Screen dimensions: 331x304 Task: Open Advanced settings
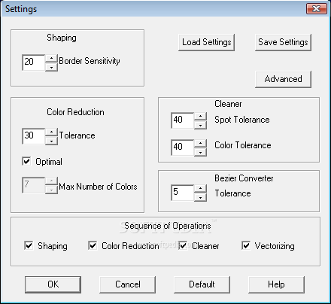click(x=283, y=79)
